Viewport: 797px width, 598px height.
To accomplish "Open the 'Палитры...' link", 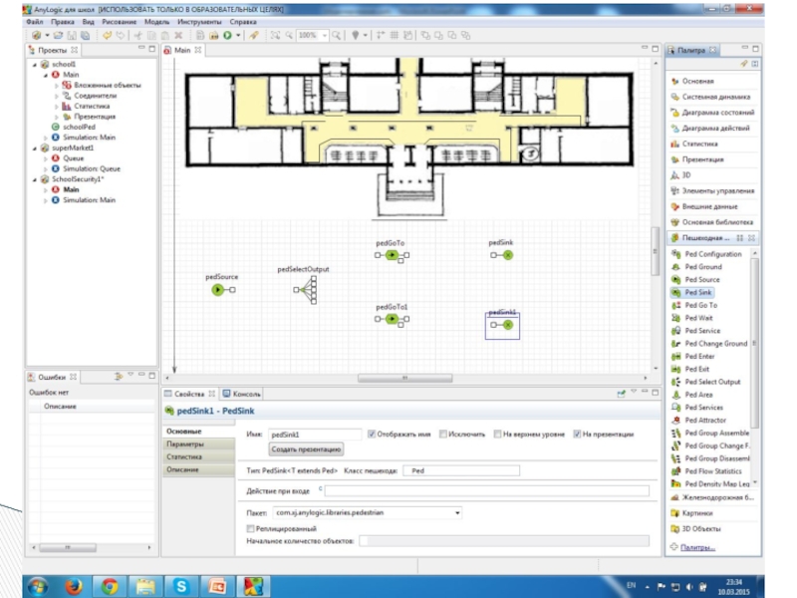I will (x=697, y=547).
